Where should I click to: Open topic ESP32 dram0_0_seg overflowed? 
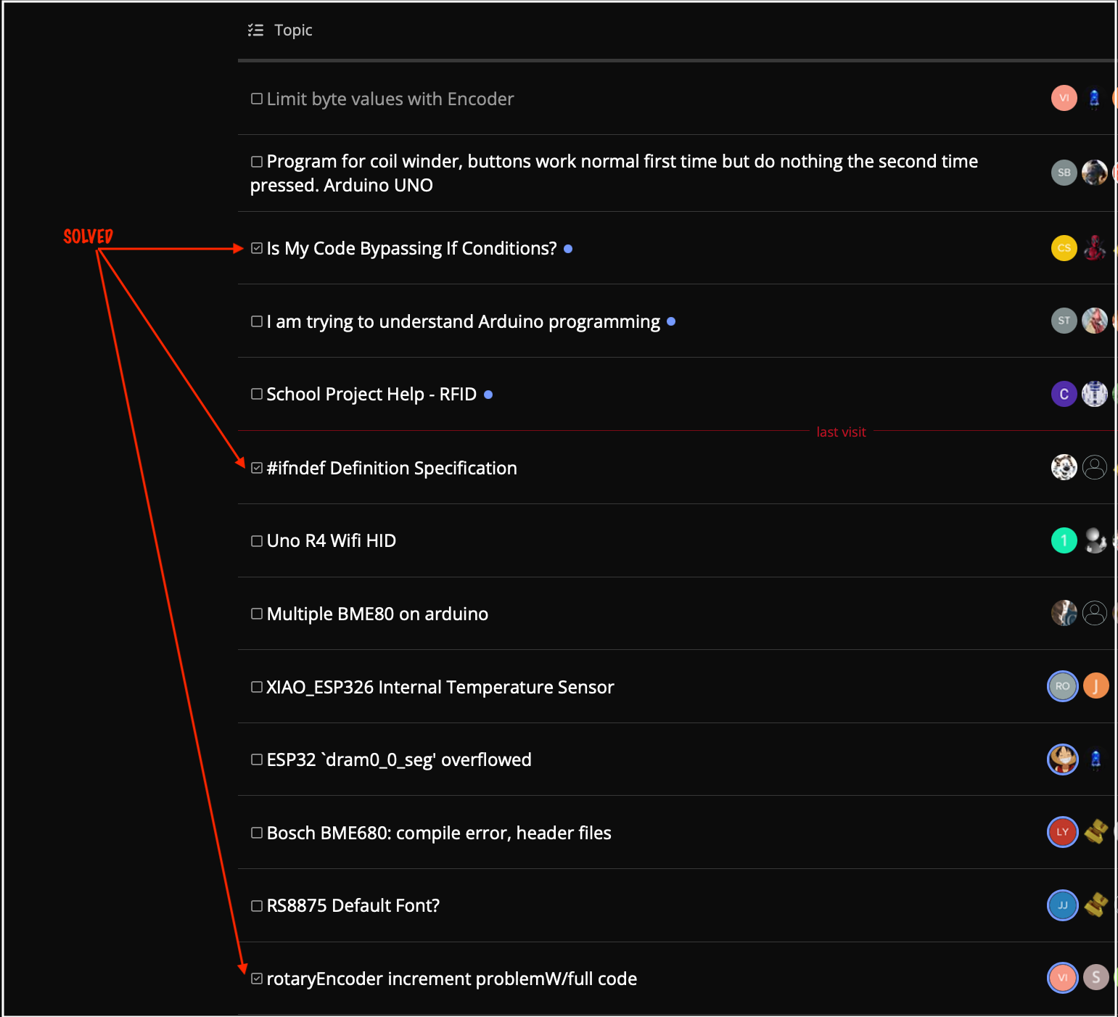pos(398,760)
